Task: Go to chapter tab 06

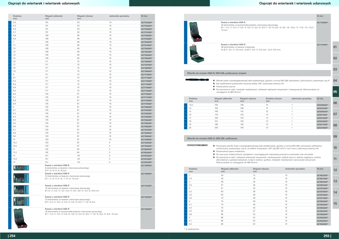Action: (x=335, y=103)
